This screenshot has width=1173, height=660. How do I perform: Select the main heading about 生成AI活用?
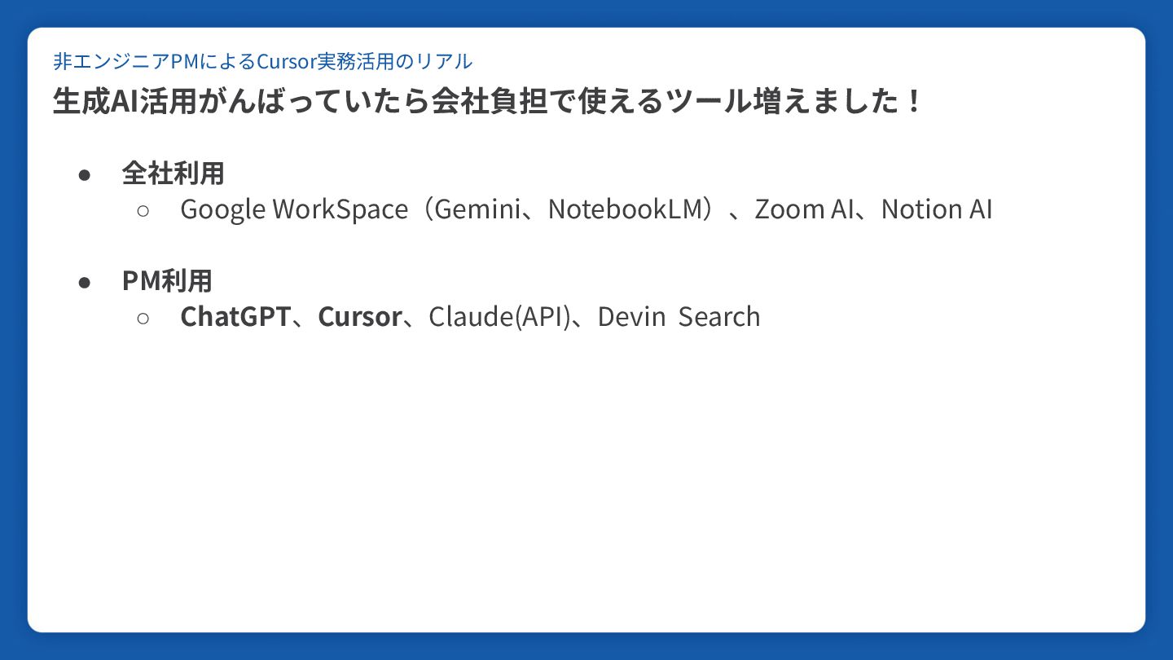[x=487, y=102]
